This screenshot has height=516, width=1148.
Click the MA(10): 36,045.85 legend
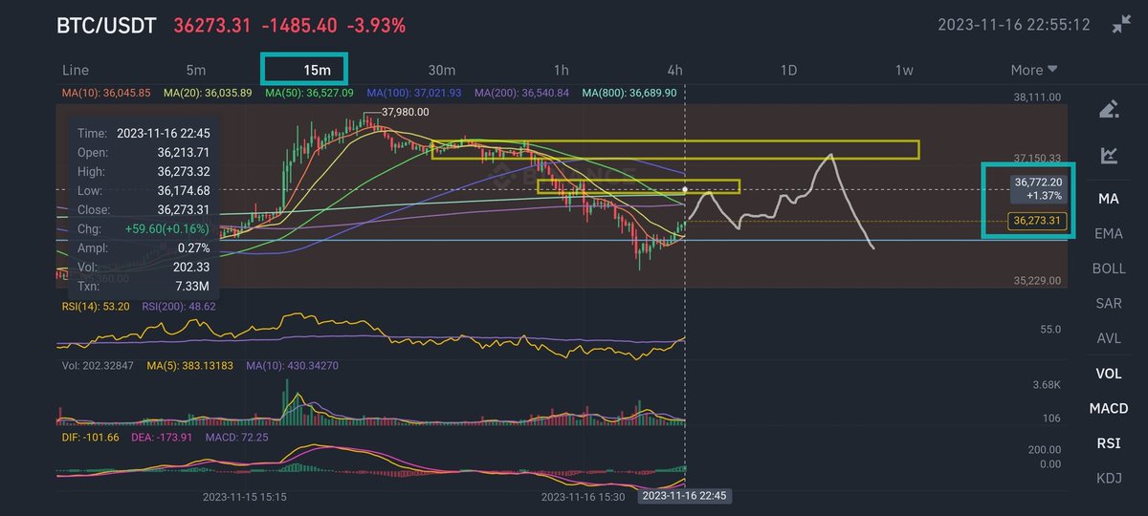coord(107,93)
